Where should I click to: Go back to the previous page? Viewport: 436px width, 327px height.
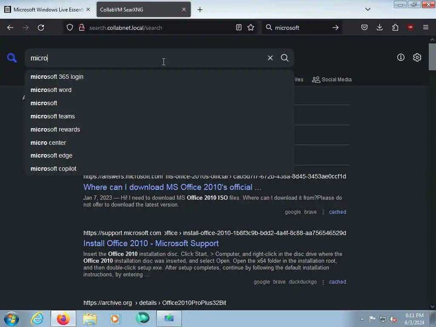tap(10, 28)
